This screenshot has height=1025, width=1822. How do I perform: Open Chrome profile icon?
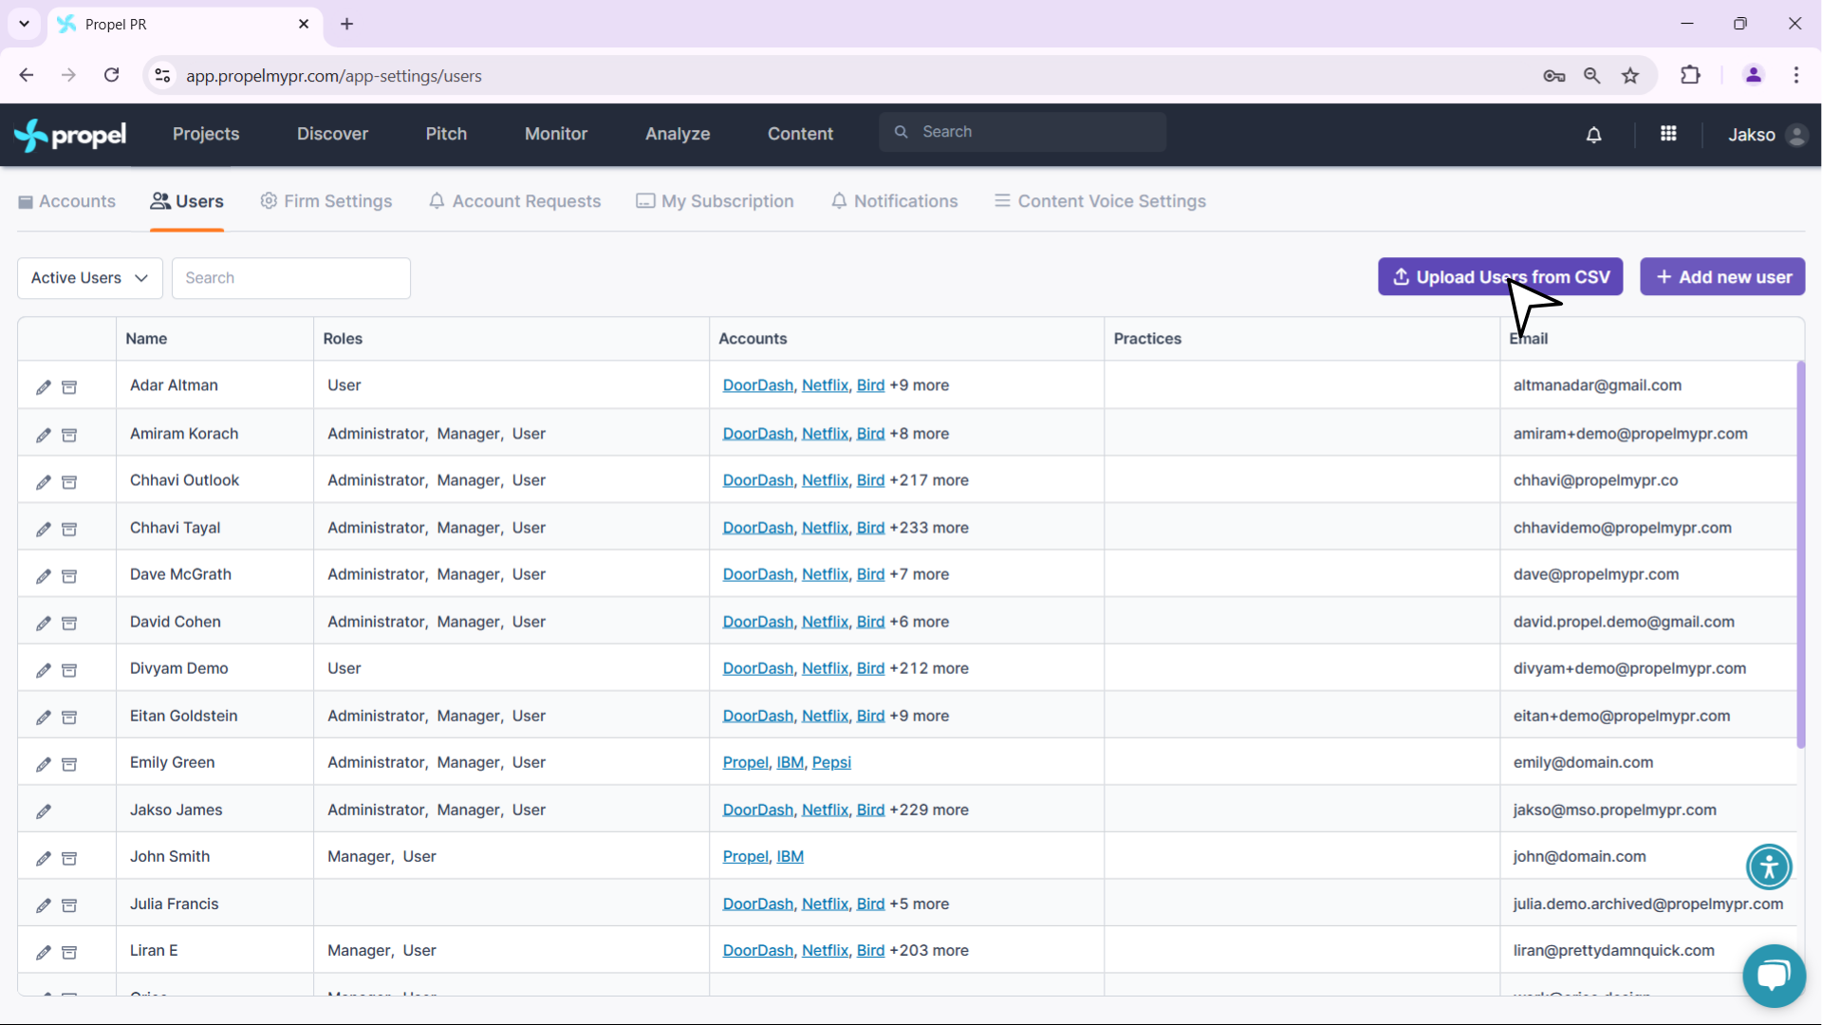pyautogui.click(x=1754, y=75)
